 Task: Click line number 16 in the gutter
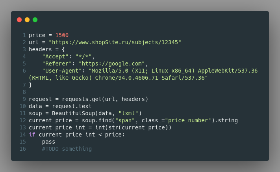coord(23,149)
